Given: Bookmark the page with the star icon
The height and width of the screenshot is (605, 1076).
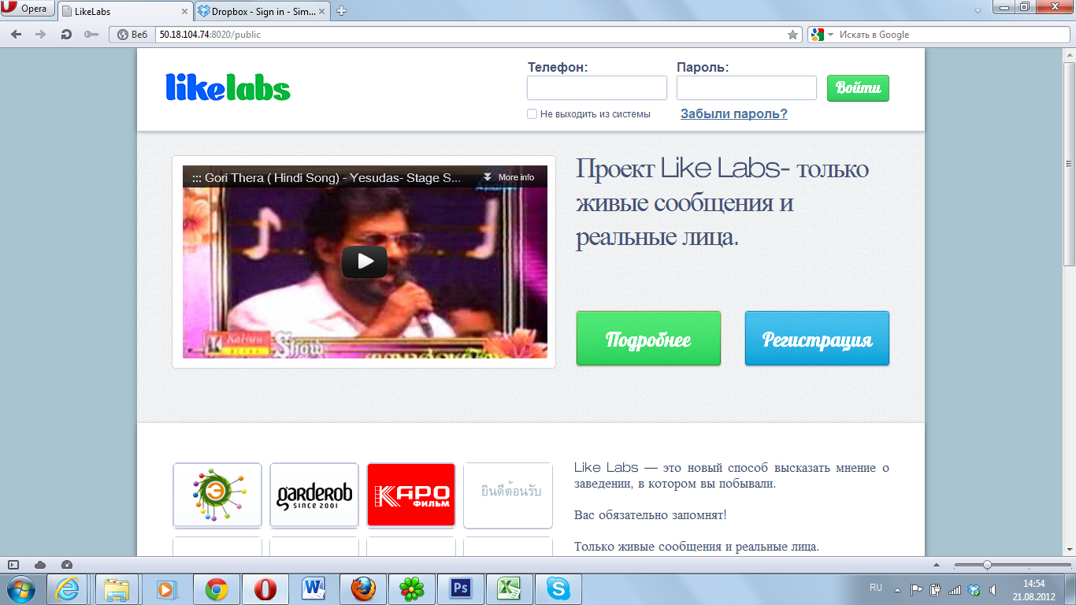Looking at the screenshot, I should [792, 35].
